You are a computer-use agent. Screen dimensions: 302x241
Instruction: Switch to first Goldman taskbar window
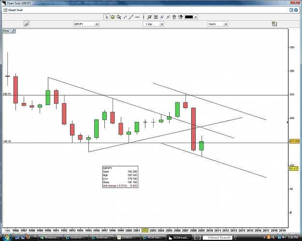76,238
